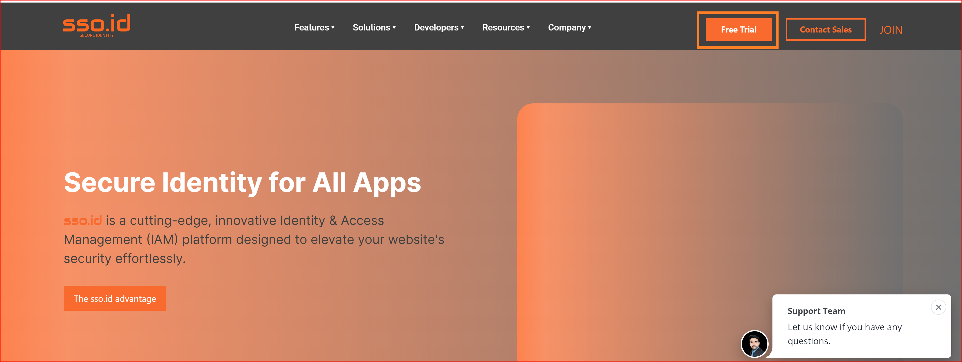
Task: Click the Contact Sales button
Action: point(825,29)
